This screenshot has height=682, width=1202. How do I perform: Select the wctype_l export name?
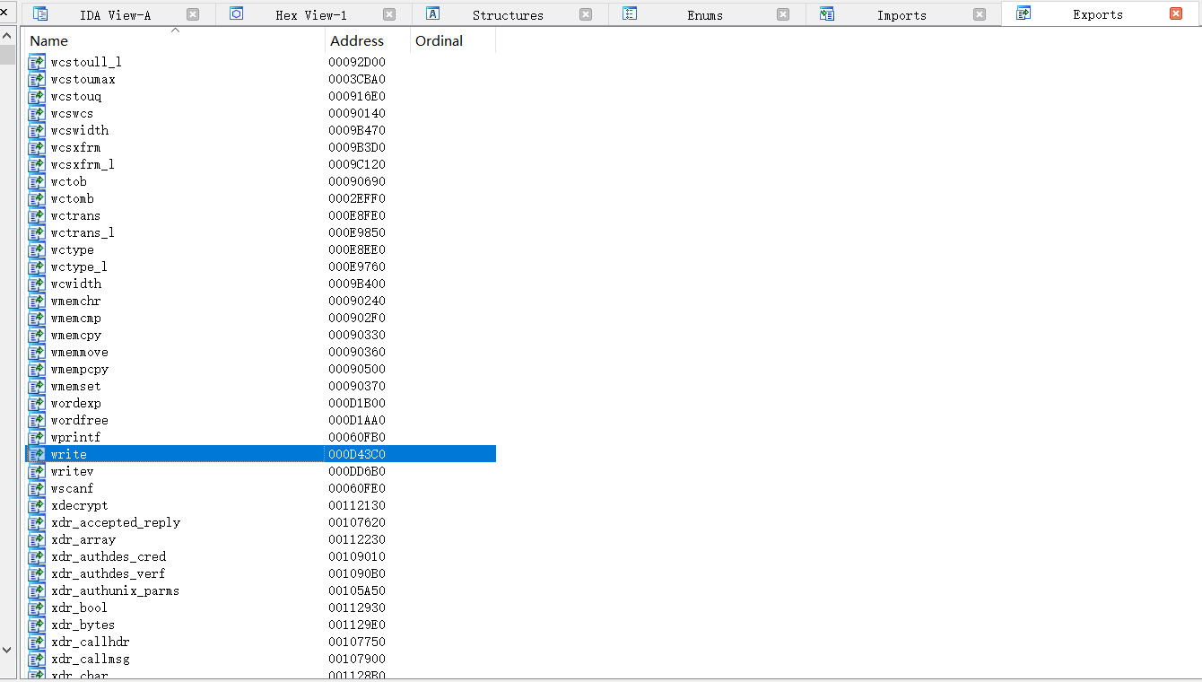pos(79,267)
